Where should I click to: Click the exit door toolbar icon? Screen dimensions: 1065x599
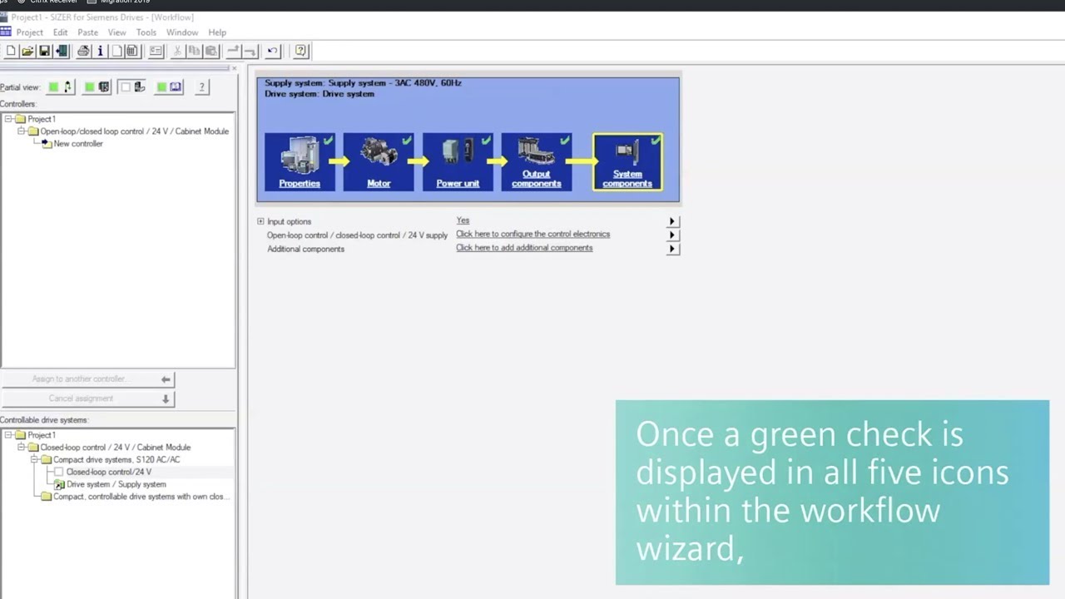[x=62, y=51]
